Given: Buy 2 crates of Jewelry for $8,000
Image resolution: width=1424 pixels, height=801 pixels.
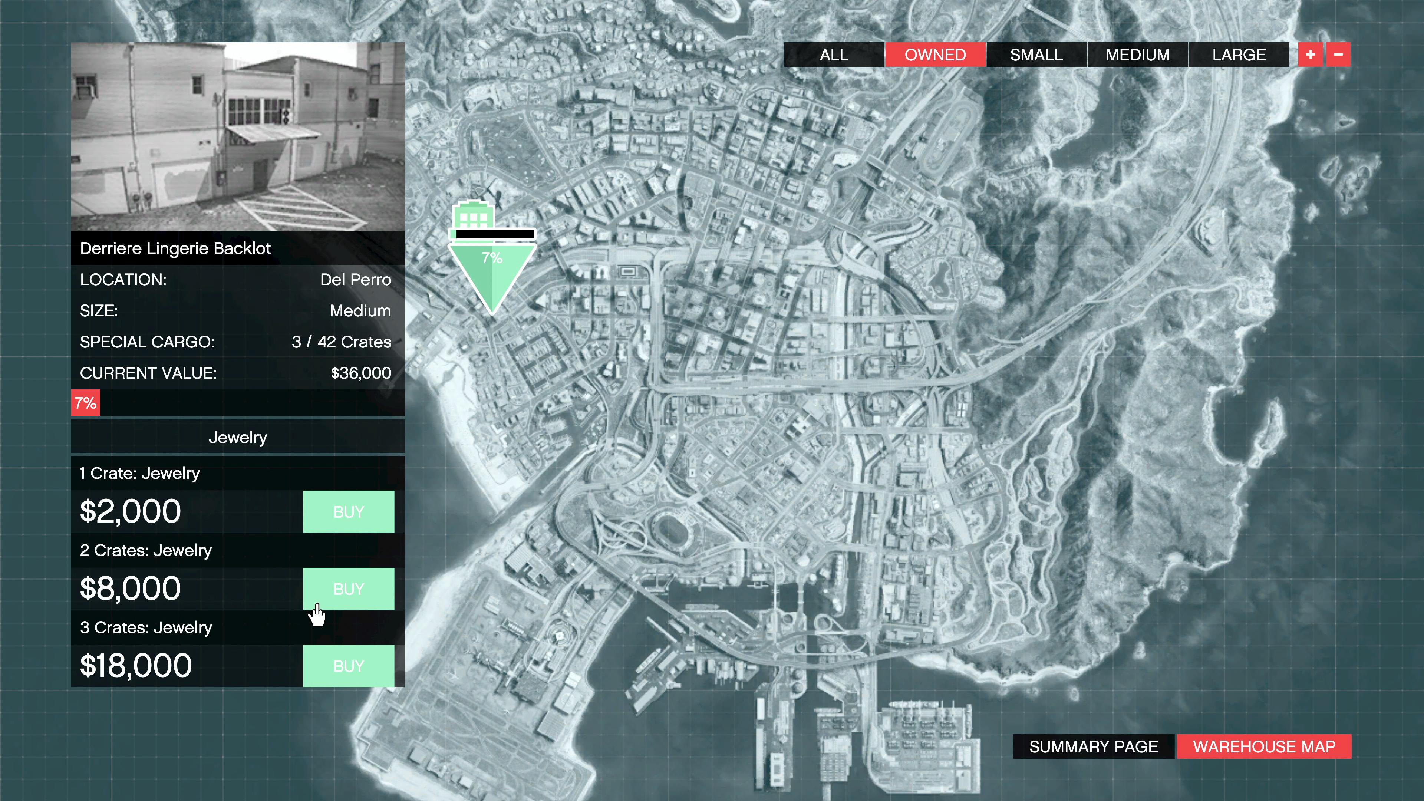Looking at the screenshot, I should click(348, 589).
